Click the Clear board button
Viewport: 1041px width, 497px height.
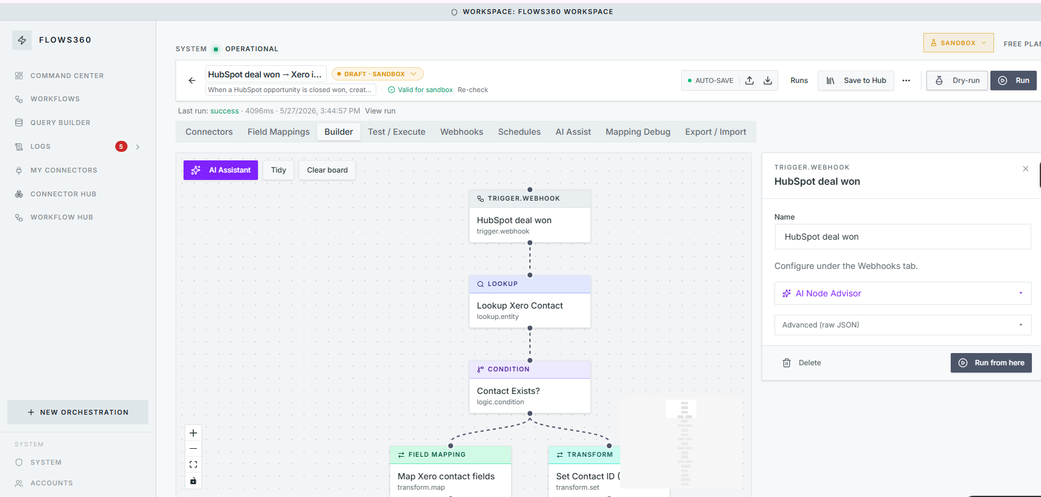(x=327, y=170)
